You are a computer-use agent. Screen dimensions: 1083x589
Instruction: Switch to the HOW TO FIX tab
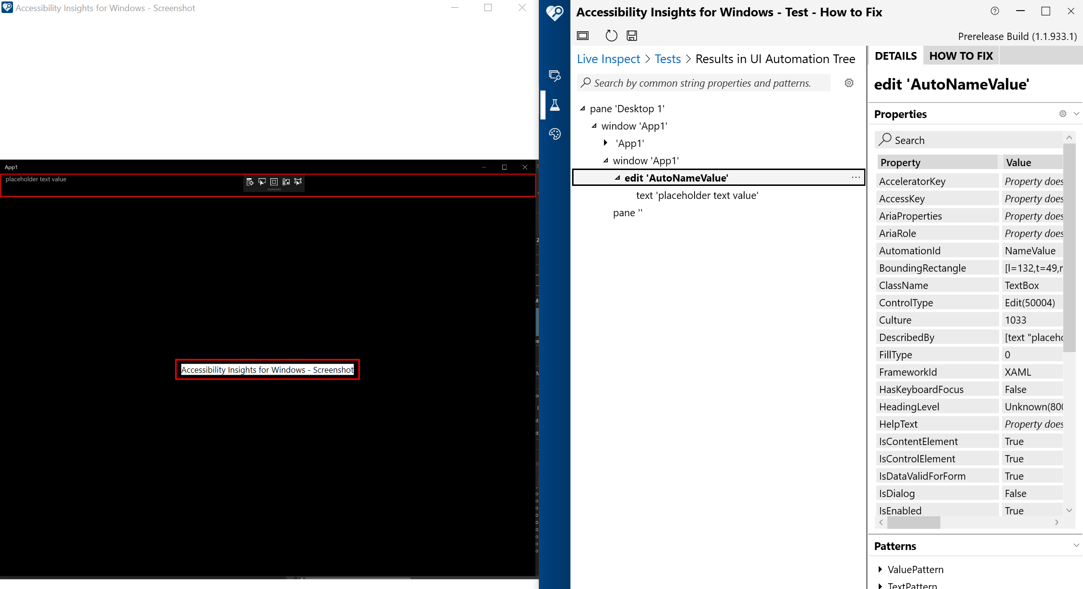pyautogui.click(x=961, y=55)
